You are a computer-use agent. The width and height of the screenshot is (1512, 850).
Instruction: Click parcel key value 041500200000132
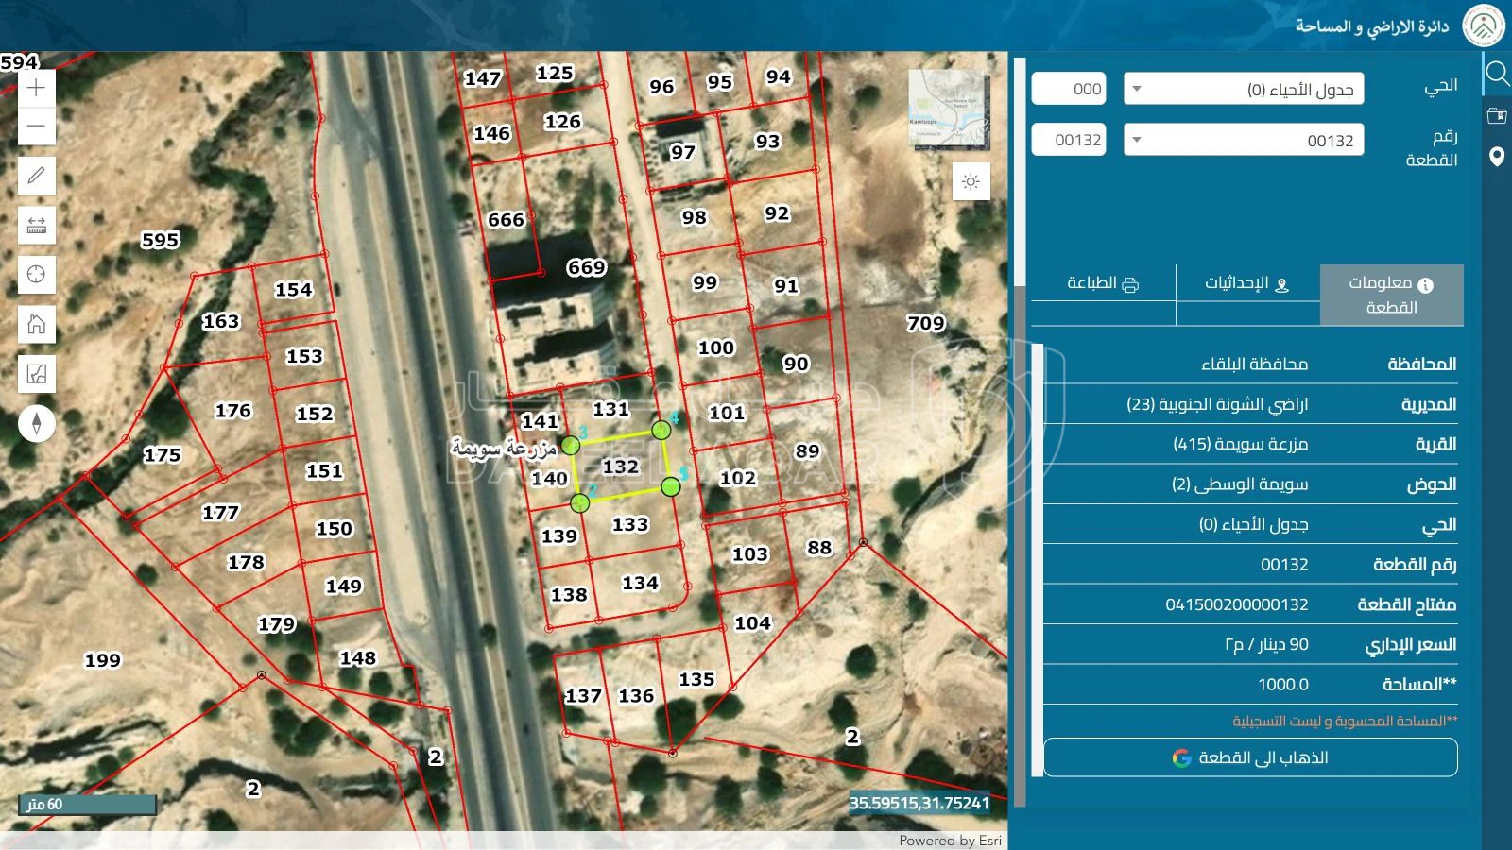[x=1237, y=604]
